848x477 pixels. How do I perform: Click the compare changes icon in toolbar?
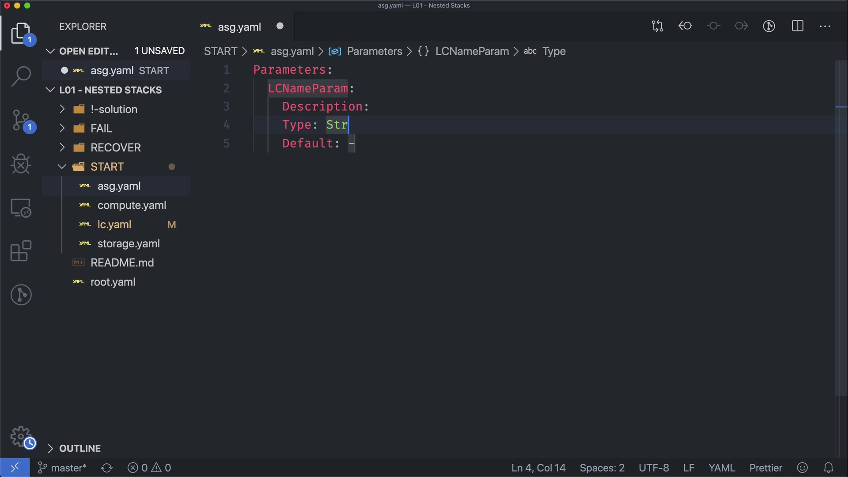(657, 26)
